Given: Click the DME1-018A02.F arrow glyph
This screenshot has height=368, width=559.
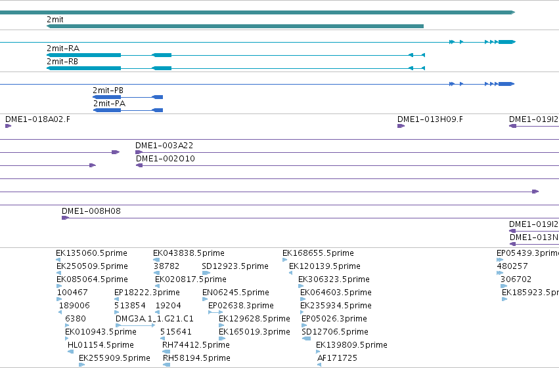Looking at the screenshot, I should pos(8,126).
